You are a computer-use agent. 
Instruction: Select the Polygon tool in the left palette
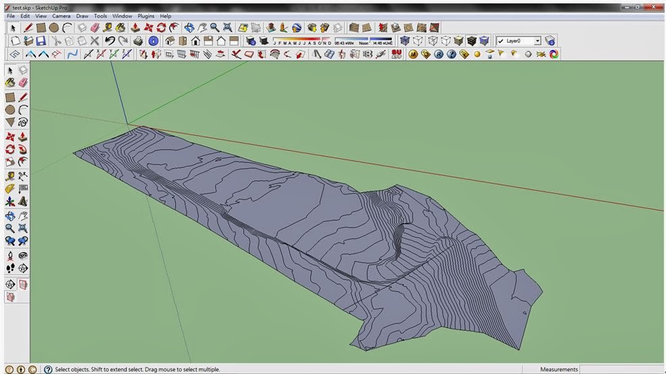pyautogui.click(x=10, y=122)
